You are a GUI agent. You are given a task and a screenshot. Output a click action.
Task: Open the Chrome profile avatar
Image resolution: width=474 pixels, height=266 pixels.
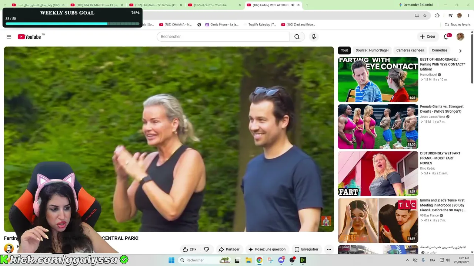tap(460, 16)
